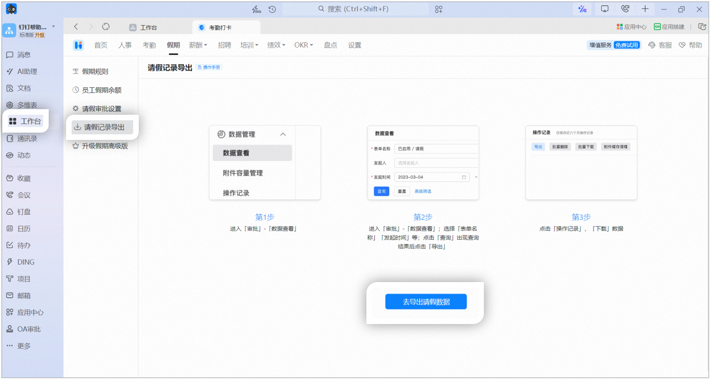Open 日历 calendar in the sidebar
This screenshot has height=380, width=711.
tap(18, 229)
